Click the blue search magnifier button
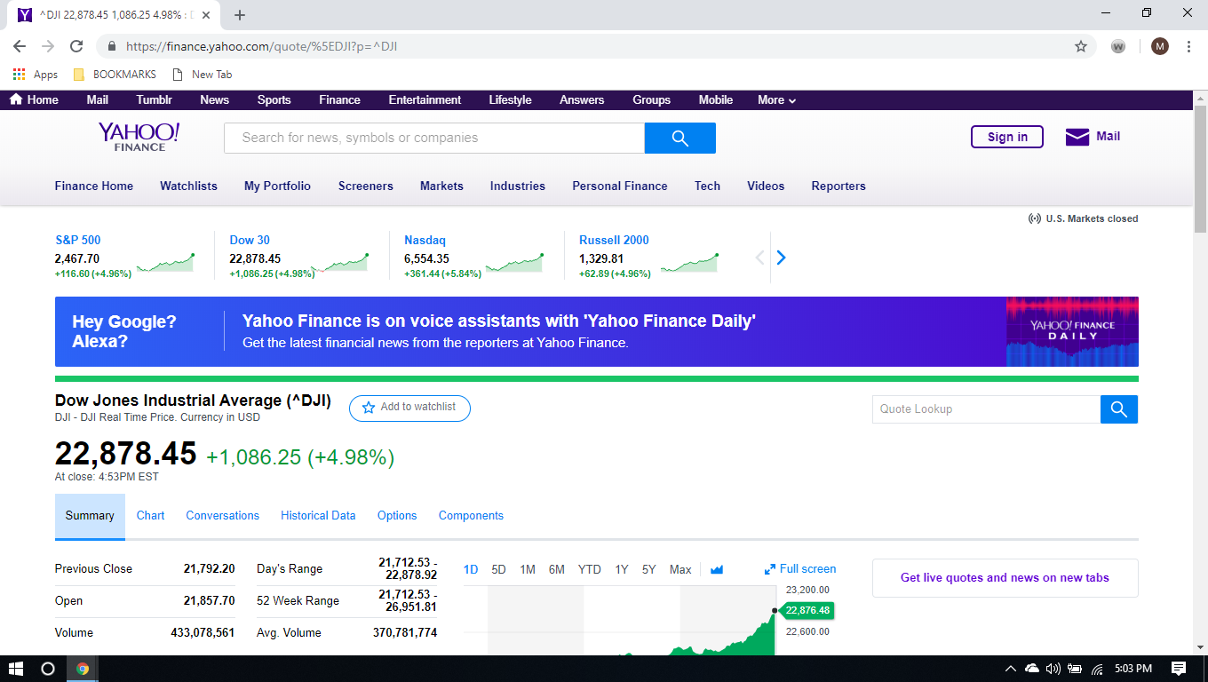Screen dimensions: 1208x682 pos(679,138)
